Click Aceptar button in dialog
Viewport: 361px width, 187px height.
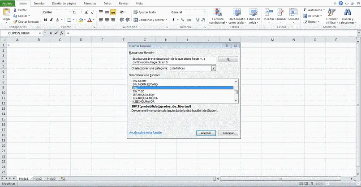click(x=206, y=133)
